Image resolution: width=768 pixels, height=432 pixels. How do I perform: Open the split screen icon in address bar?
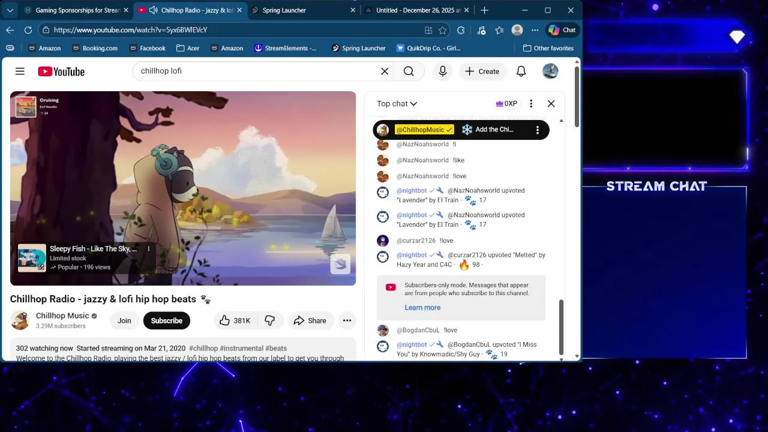tap(428, 30)
